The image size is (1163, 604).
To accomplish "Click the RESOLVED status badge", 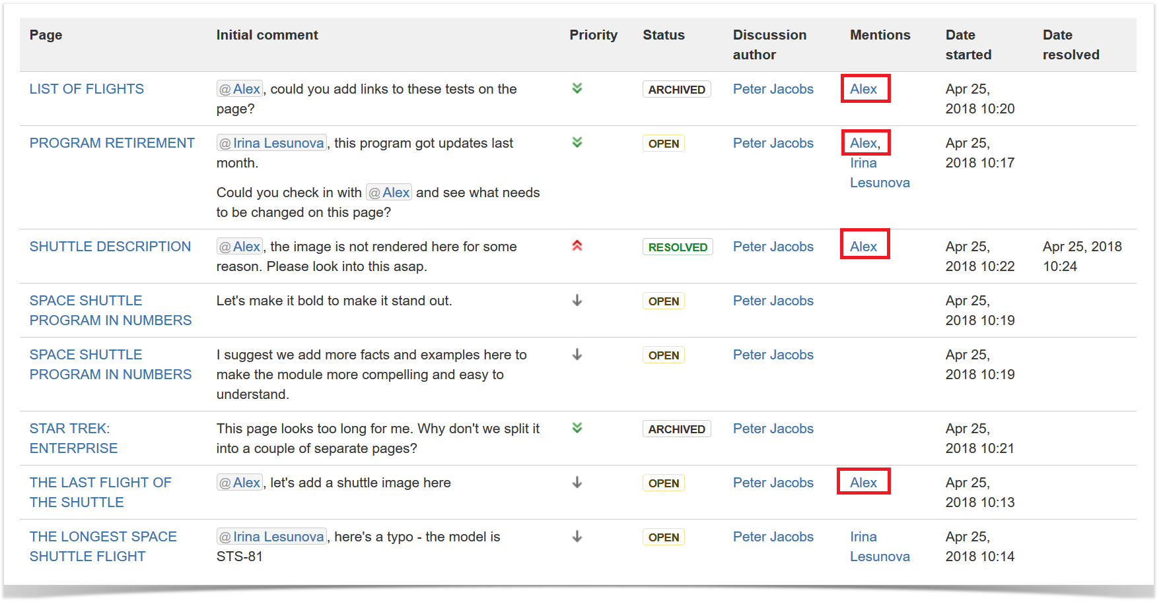I will click(678, 247).
